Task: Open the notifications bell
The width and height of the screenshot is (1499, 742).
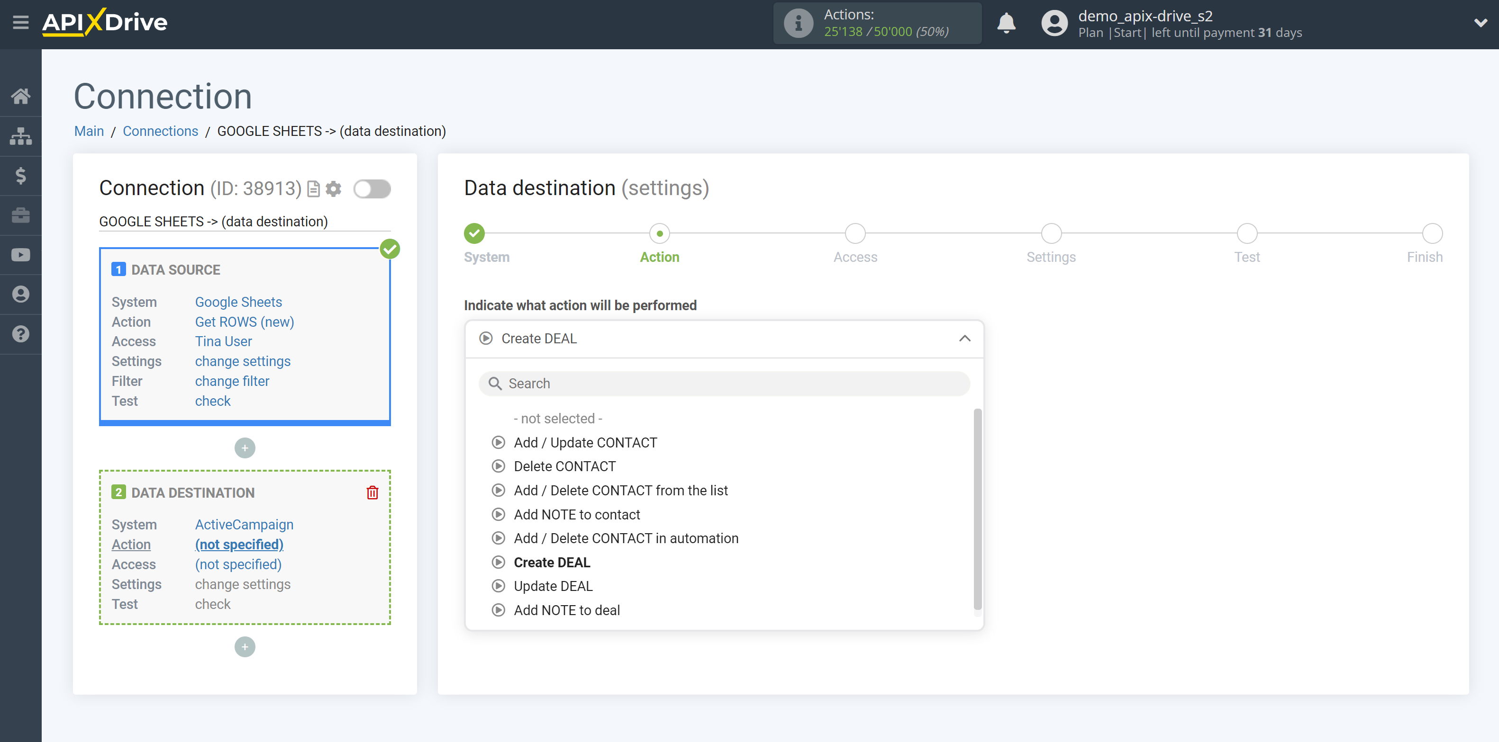Action: tap(1006, 23)
